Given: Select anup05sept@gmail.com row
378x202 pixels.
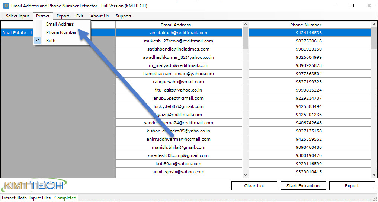Looking at the screenshot, I should tap(179, 98).
